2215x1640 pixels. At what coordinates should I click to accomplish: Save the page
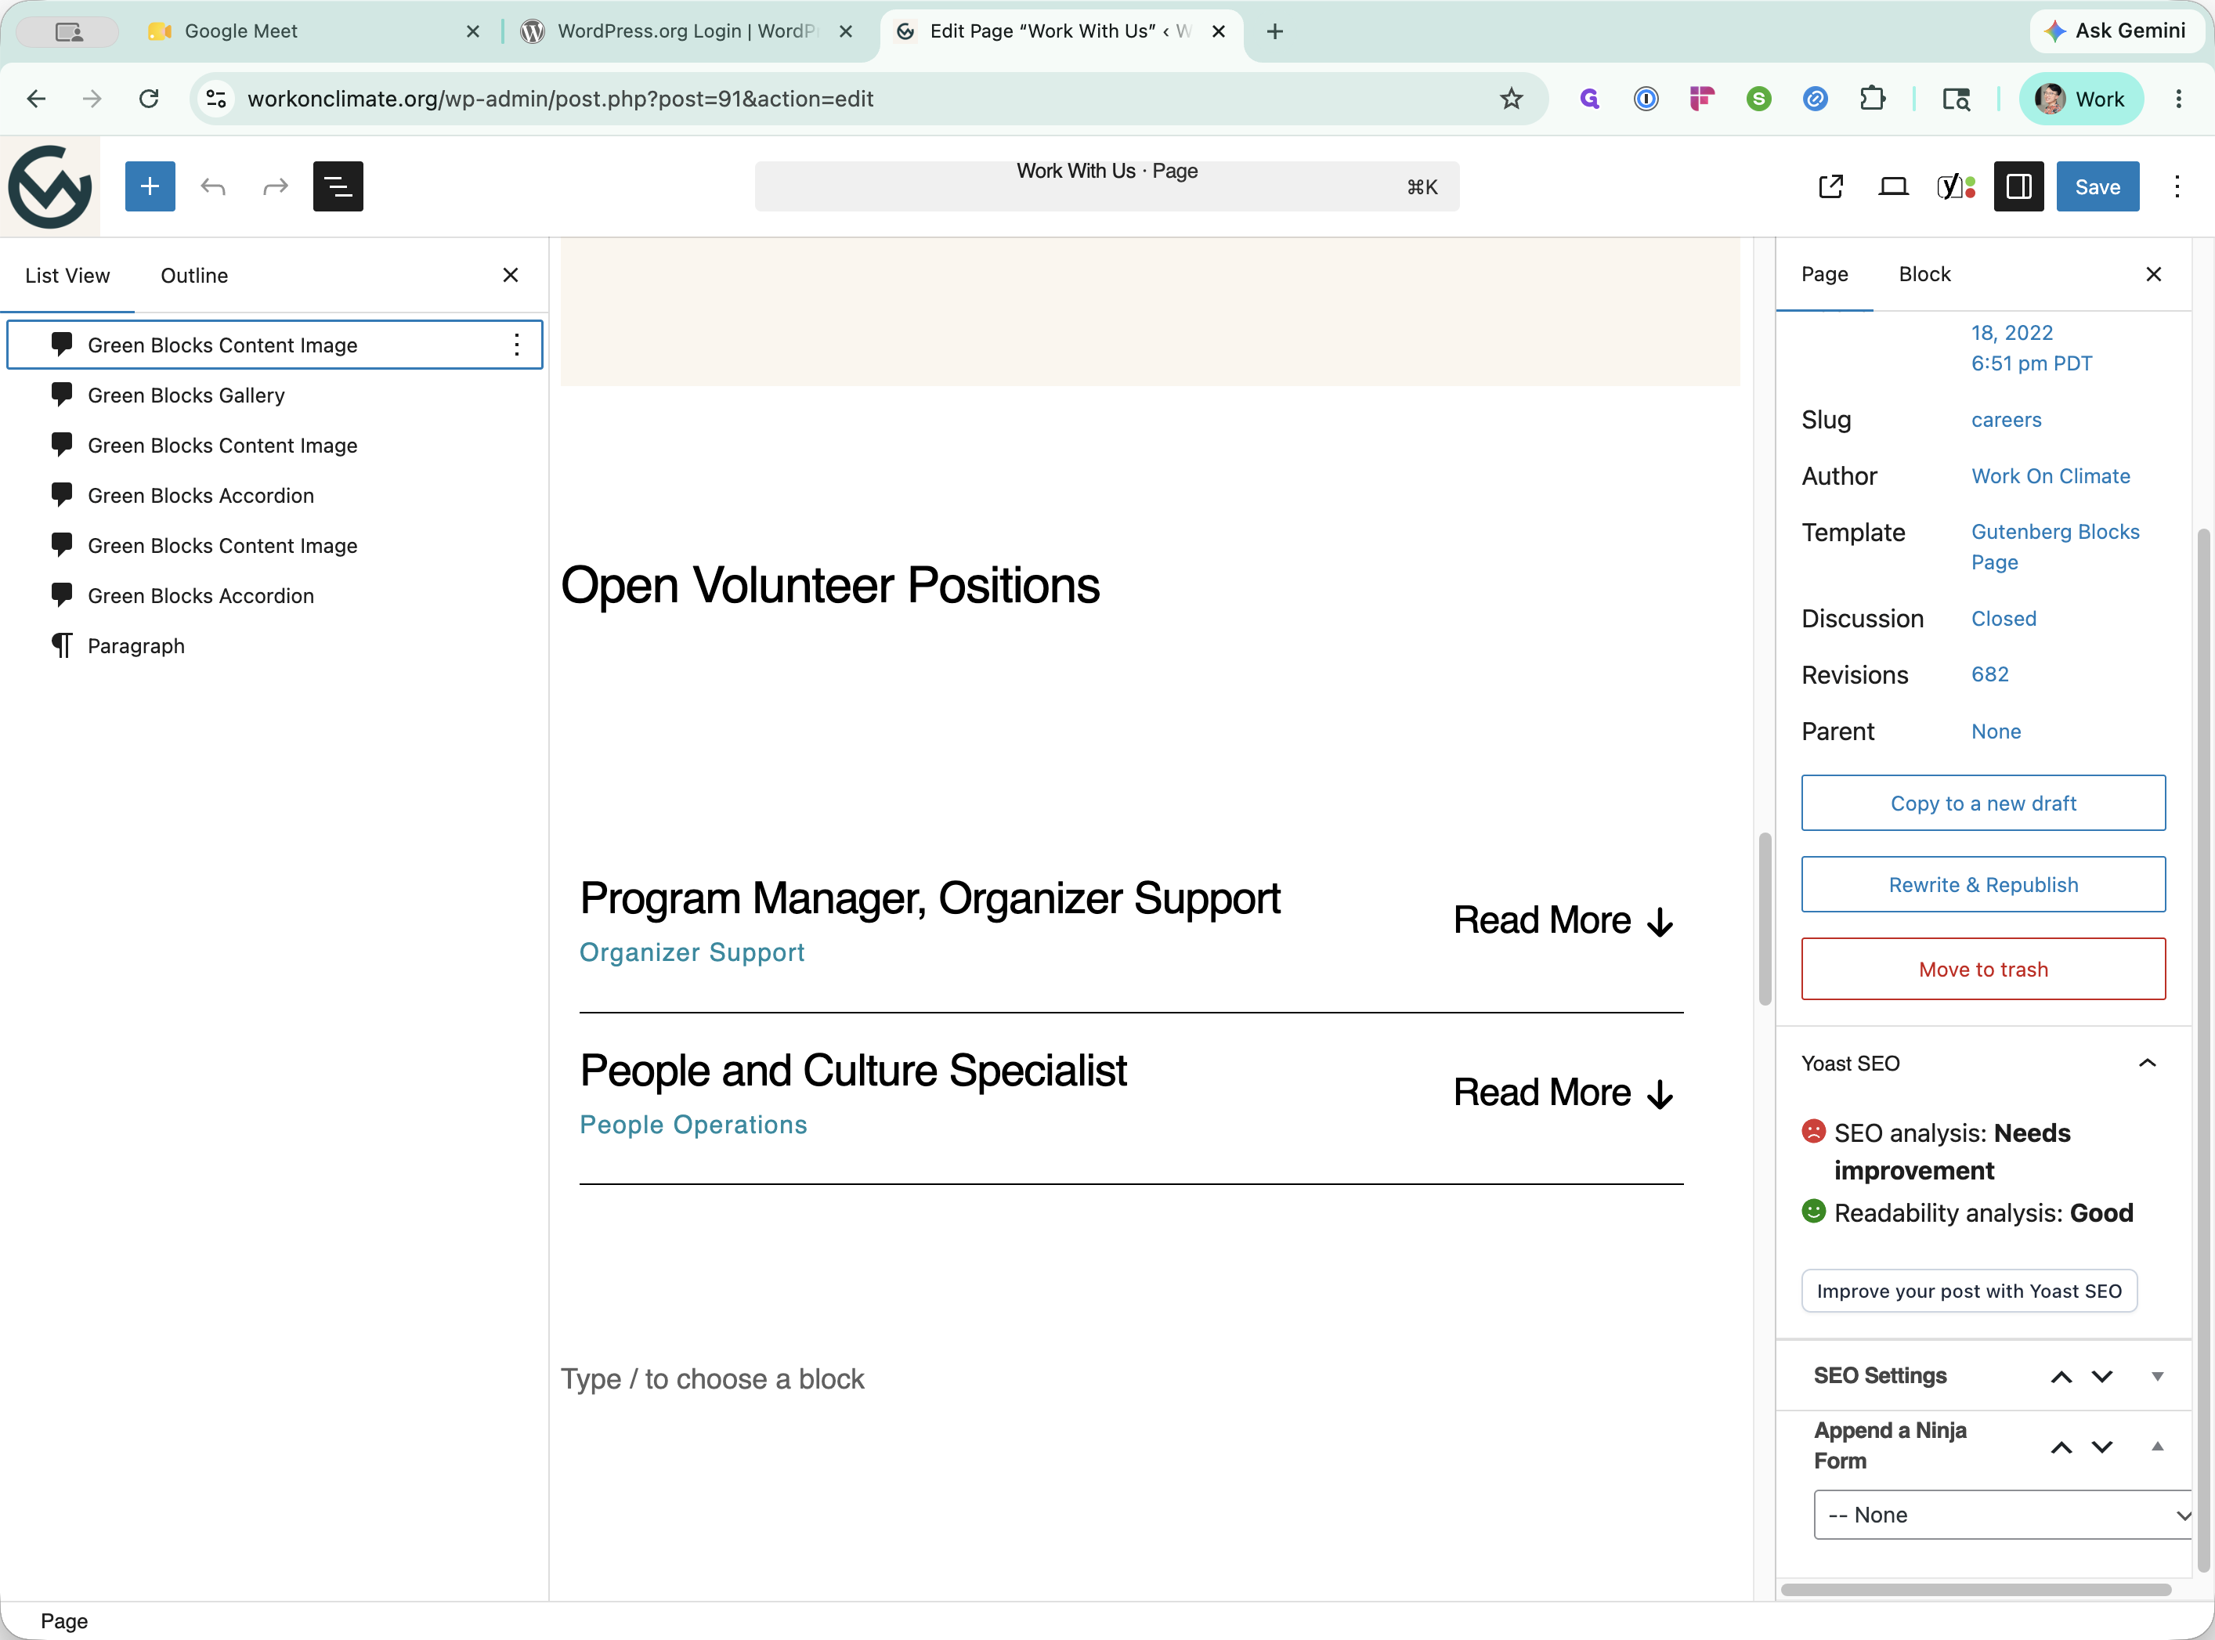point(2097,186)
